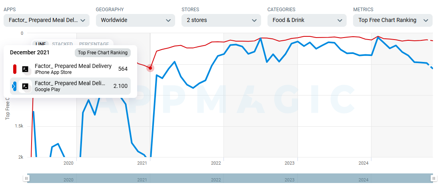Switch chart to PERCENTAGE view
The width and height of the screenshot is (439, 187).
pos(94,44)
